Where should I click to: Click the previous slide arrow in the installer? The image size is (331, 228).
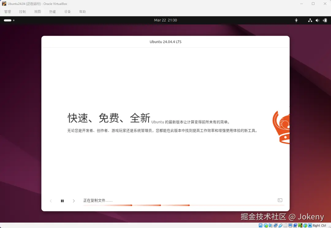click(51, 201)
